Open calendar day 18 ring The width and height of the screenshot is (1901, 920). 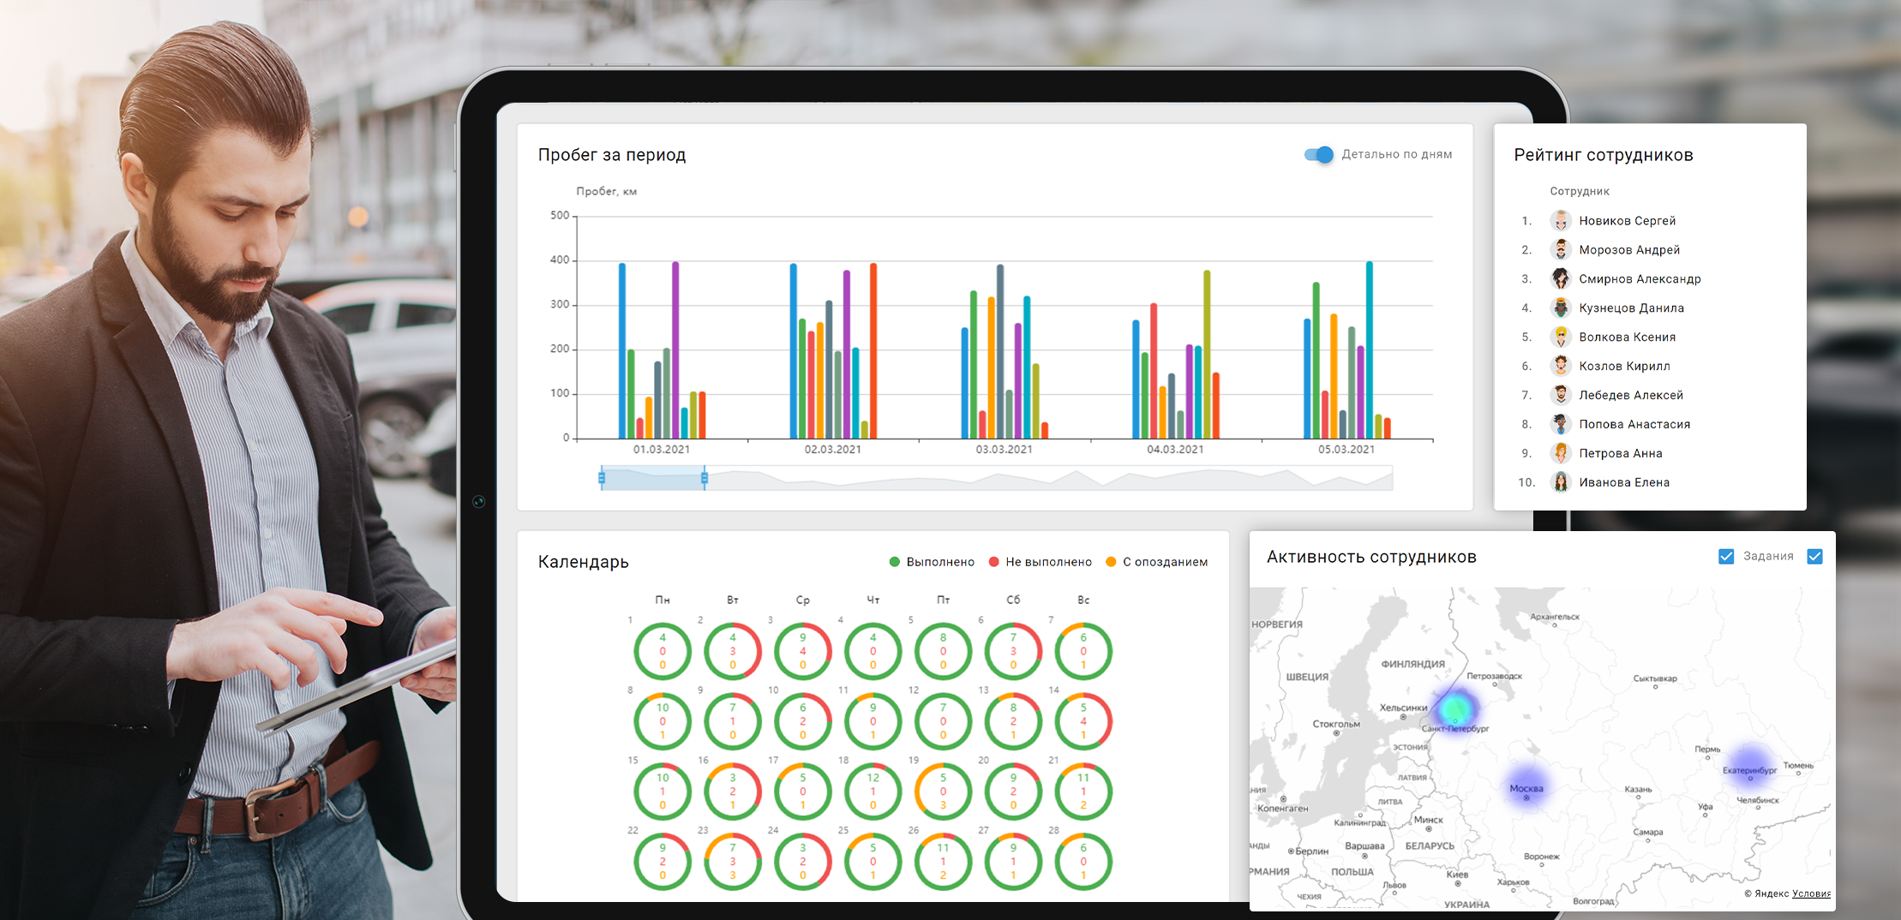click(873, 792)
